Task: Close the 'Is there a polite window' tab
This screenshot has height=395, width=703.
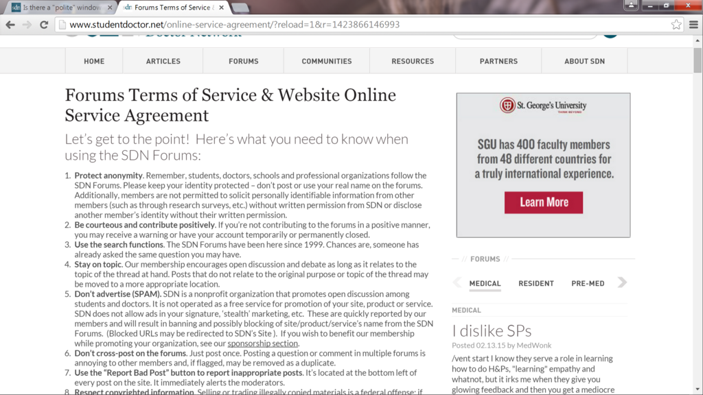Action: [x=110, y=8]
